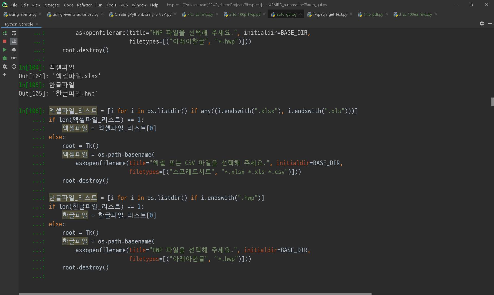Close the Python Console tab
Image resolution: width=494 pixels, height=295 pixels.
tap(37, 24)
